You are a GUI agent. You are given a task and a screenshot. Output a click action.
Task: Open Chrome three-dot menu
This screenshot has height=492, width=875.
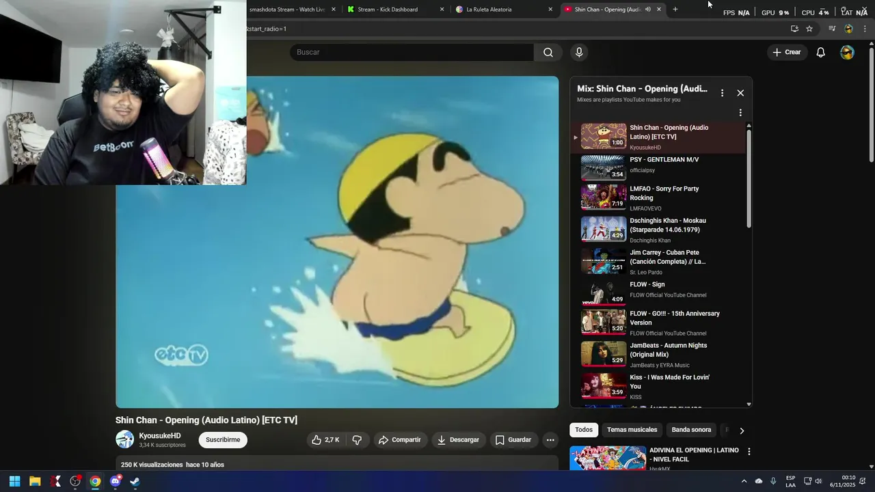tap(865, 29)
